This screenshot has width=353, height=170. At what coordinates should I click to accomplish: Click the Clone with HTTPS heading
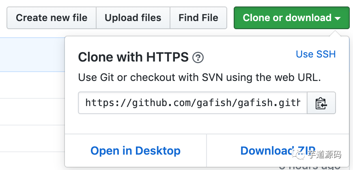[133, 57]
